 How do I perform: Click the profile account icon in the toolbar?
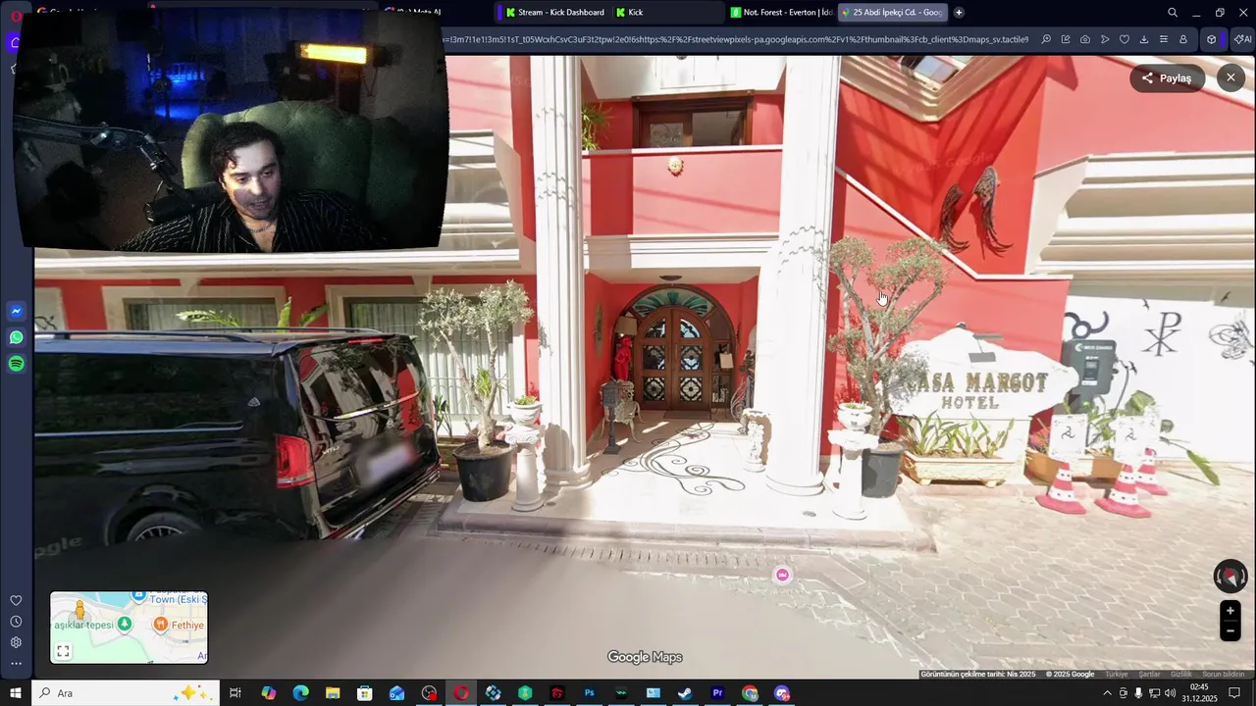(x=1183, y=40)
